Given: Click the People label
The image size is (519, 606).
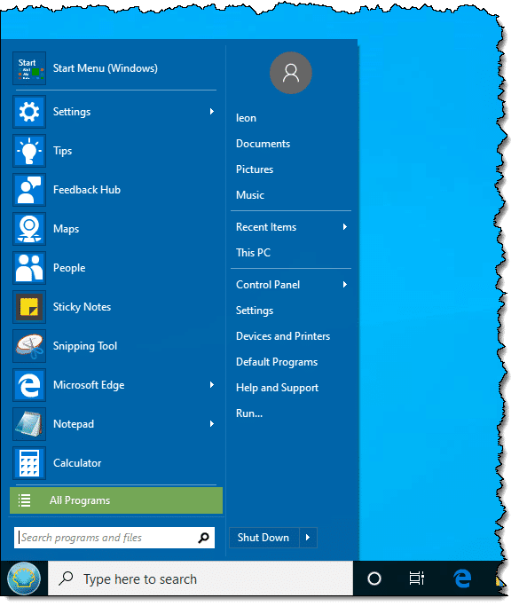Looking at the screenshot, I should click(x=69, y=268).
